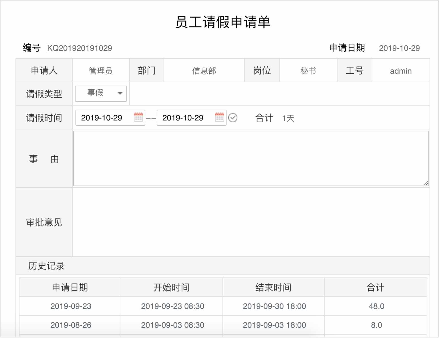The height and width of the screenshot is (338, 439).
Task: Click the start date input showing 2019-10-29
Action: click(103, 117)
